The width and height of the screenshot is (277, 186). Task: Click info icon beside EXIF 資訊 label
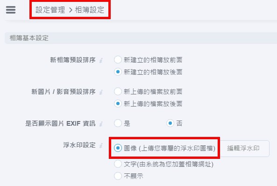click(x=101, y=124)
